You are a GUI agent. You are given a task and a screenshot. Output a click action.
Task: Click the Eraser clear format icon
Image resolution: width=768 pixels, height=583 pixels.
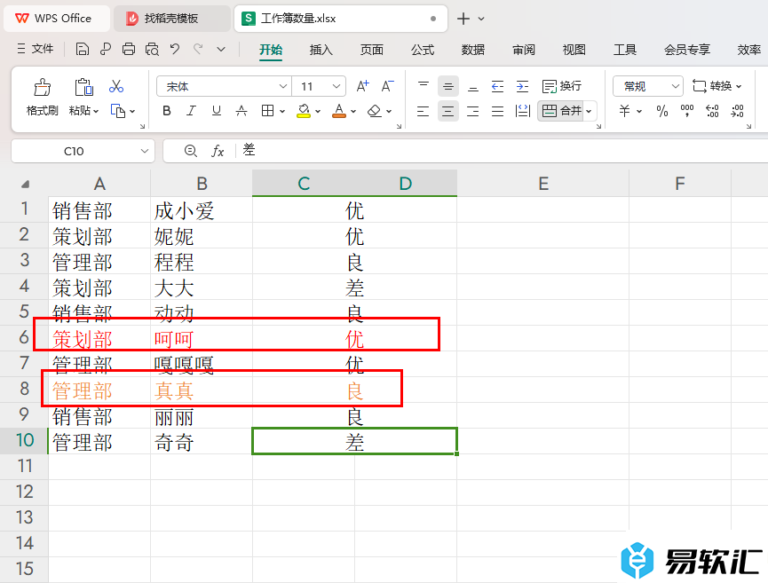[x=375, y=111]
